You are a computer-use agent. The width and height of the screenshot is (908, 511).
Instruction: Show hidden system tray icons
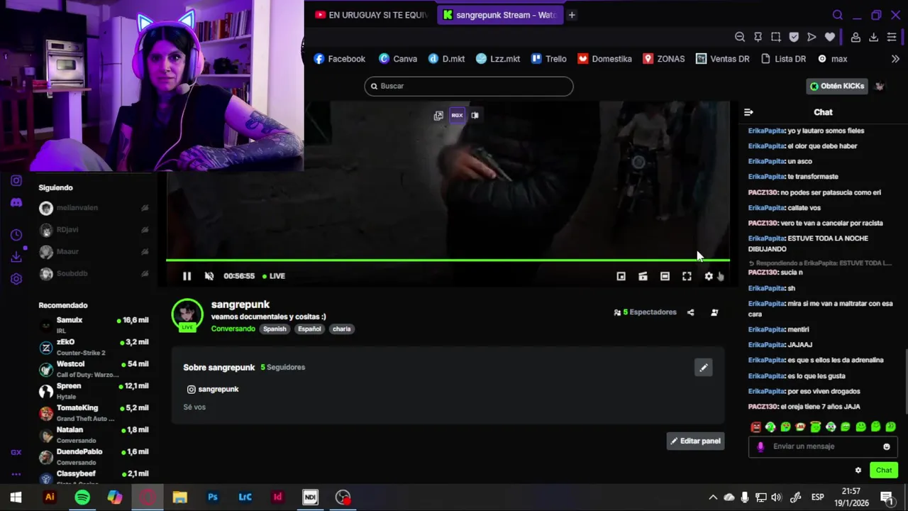tap(713, 498)
